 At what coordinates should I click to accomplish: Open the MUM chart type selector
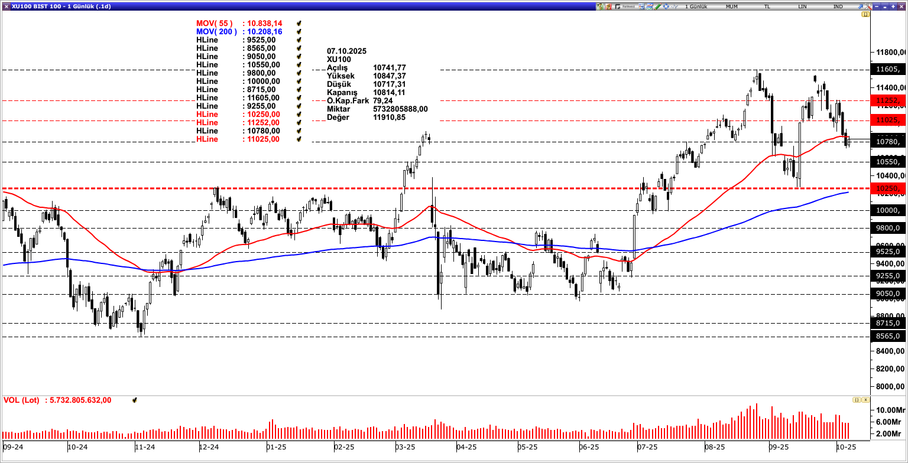[x=732, y=6]
